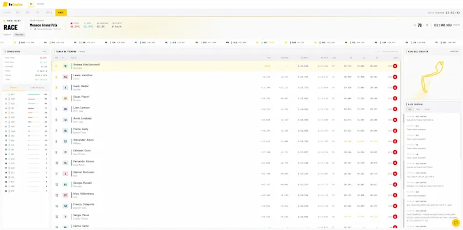Click the red tyre icon in Sergio Perez's row
Screen dimensions: 463x230
point(395,217)
